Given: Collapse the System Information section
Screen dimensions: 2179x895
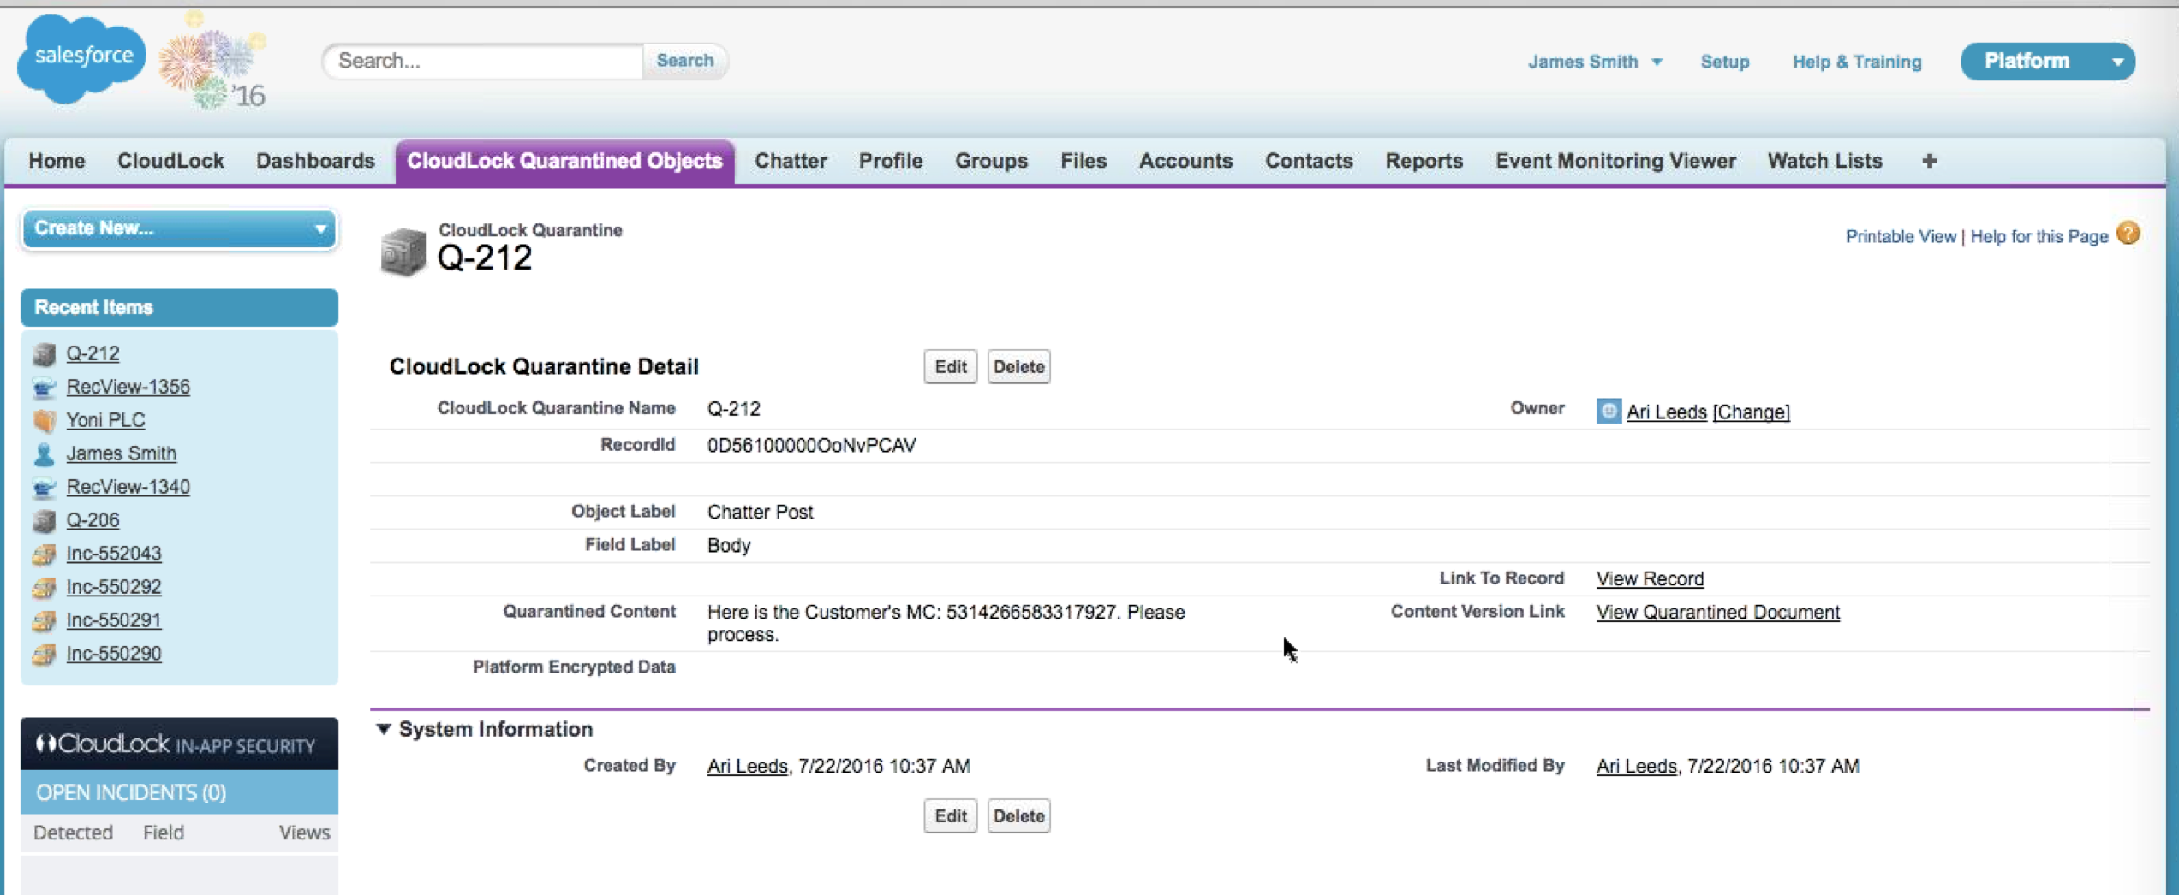Looking at the screenshot, I should [384, 729].
